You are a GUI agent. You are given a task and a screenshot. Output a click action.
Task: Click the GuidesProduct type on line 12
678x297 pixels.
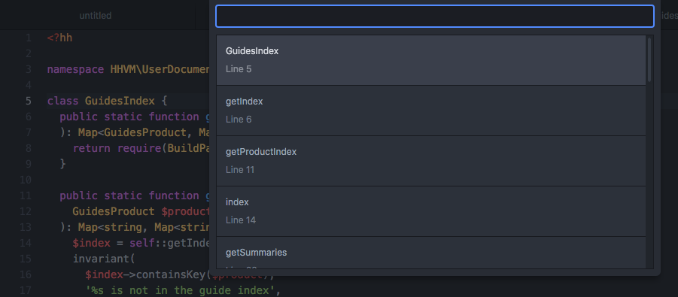tap(114, 211)
